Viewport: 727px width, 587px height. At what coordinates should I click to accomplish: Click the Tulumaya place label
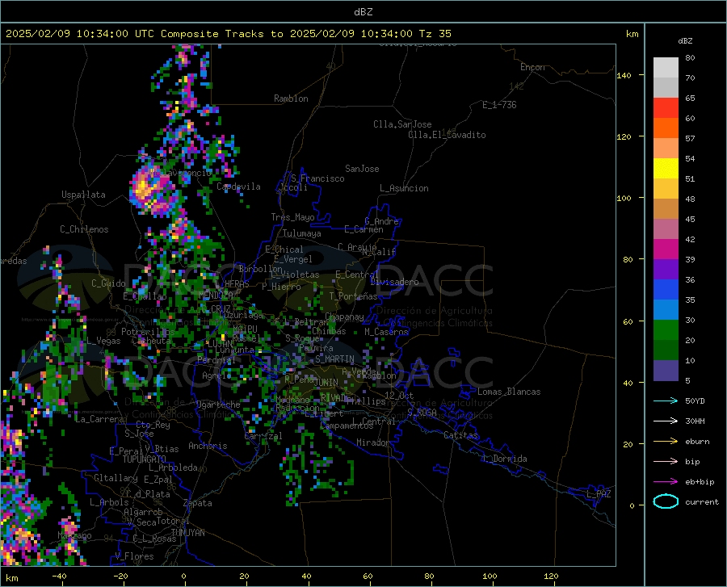coord(301,233)
